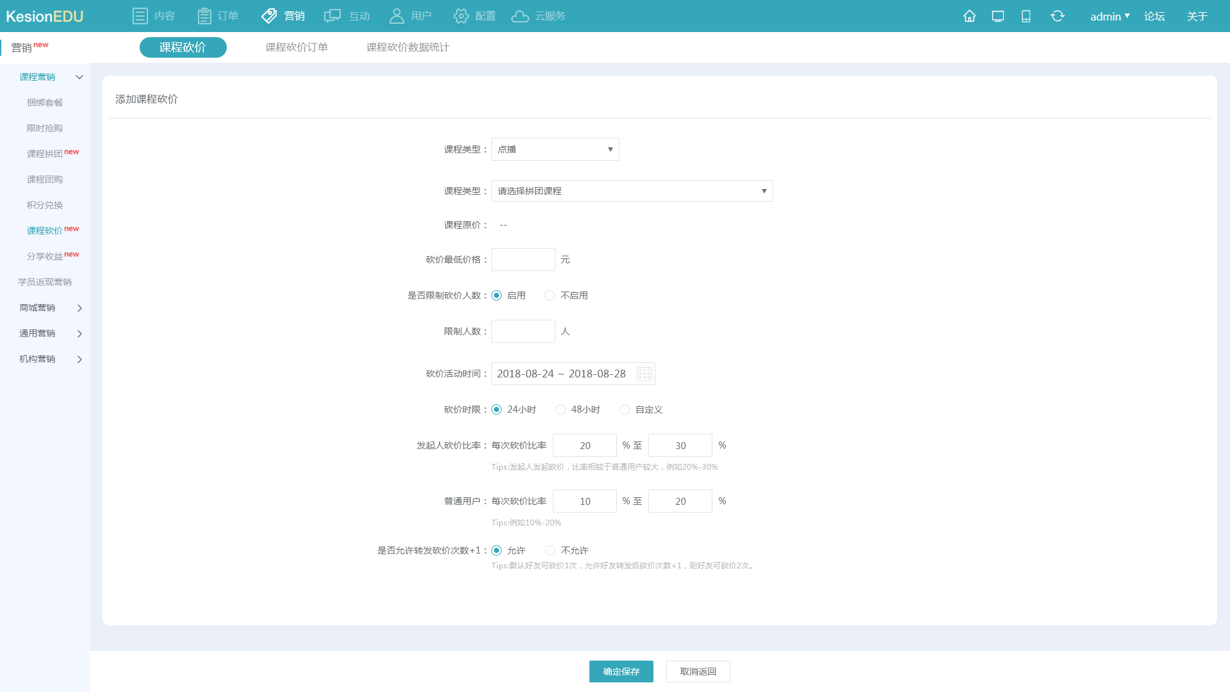1230x692 pixels.
Task: Click the refresh sync icon
Action: [x=1057, y=16]
